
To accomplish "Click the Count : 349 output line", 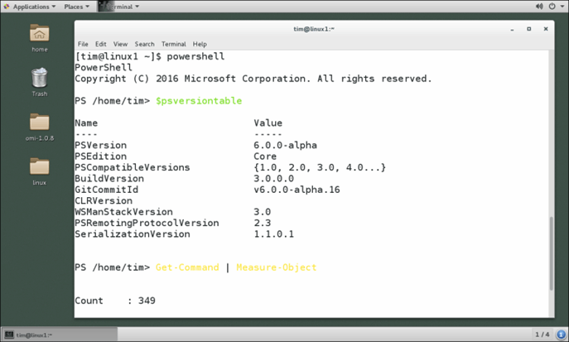I will tap(115, 301).
